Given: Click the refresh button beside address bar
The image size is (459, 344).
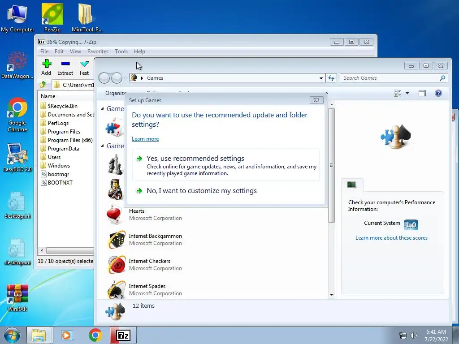Looking at the screenshot, I should click(x=331, y=78).
